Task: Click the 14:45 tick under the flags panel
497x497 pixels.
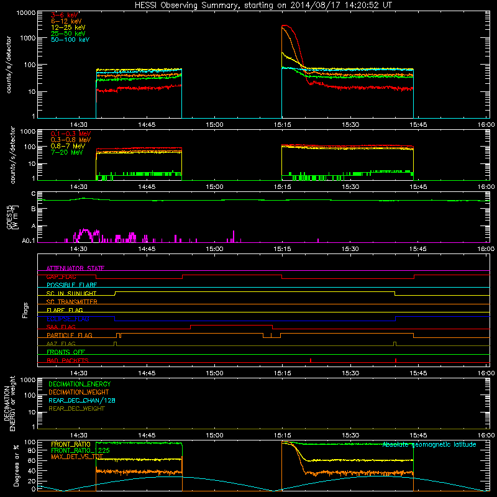Action: pos(147,373)
